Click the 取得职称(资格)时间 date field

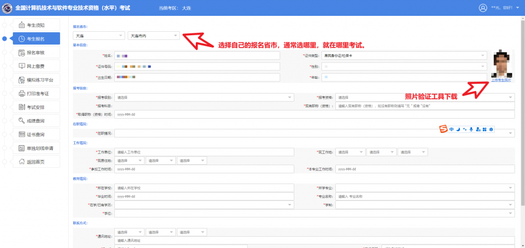pos(314,115)
